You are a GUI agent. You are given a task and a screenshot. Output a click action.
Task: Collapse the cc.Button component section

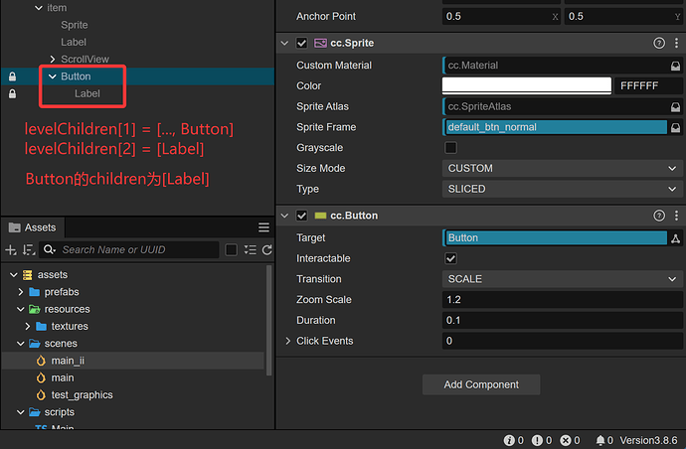click(284, 216)
